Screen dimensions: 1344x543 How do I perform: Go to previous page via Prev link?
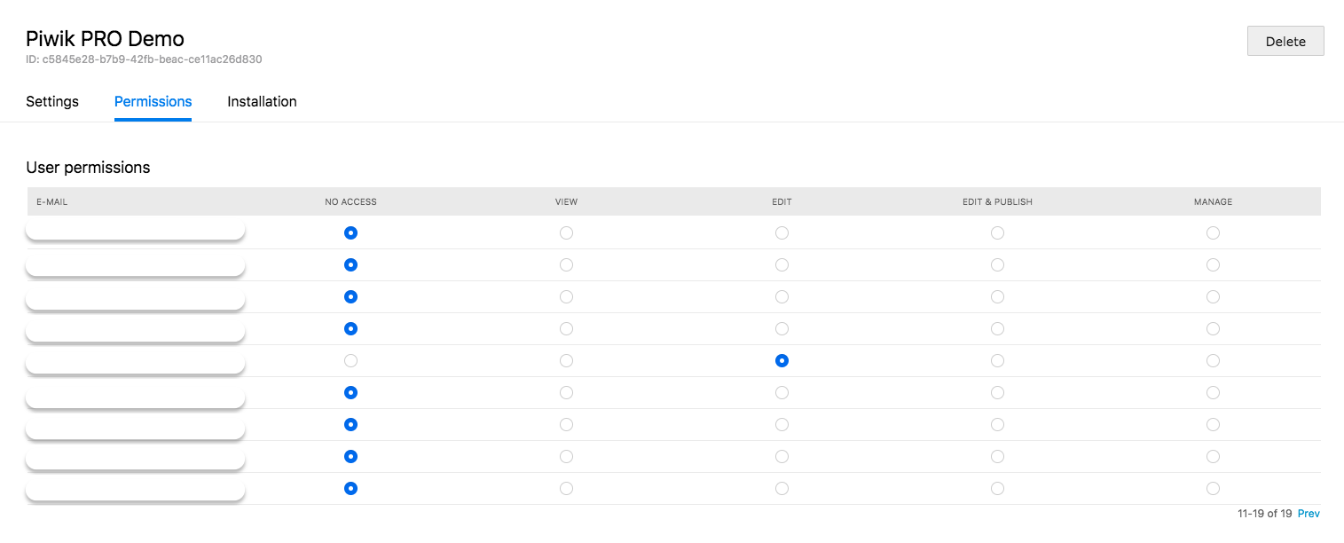(x=1309, y=514)
